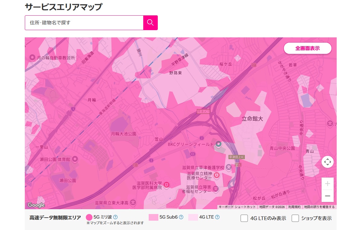This screenshot has width=353, height=230.
Task: Click the Google logo on the map
Action: (x=36, y=205)
